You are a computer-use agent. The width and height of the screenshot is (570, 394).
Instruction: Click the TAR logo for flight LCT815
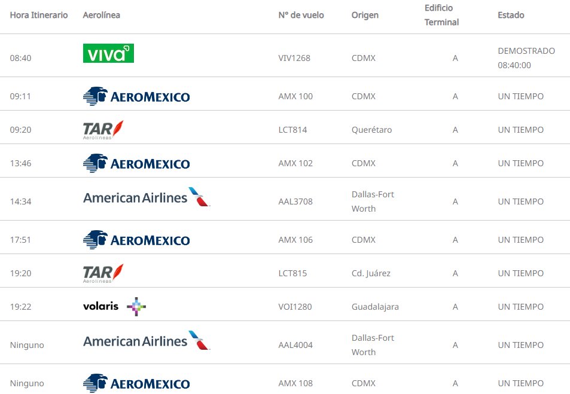(x=103, y=273)
